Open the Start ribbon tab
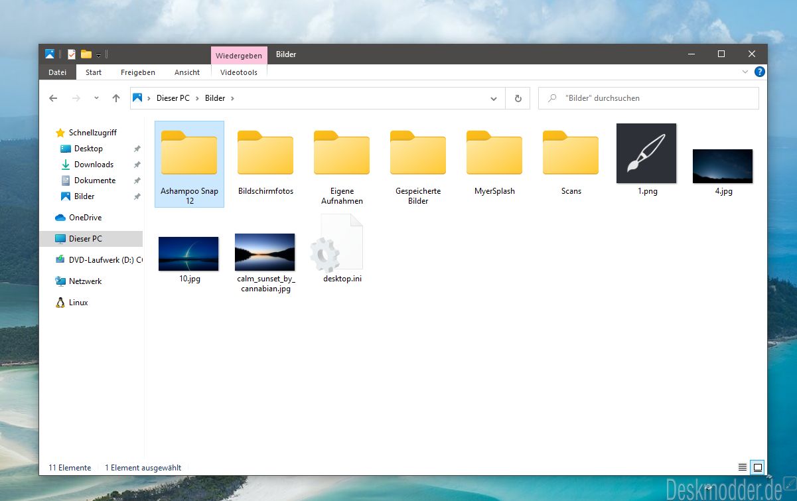Screen dimensions: 797x501 94,72
